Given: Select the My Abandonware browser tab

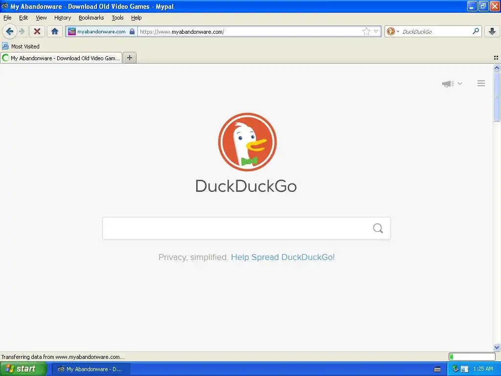Looking at the screenshot, I should (61, 58).
